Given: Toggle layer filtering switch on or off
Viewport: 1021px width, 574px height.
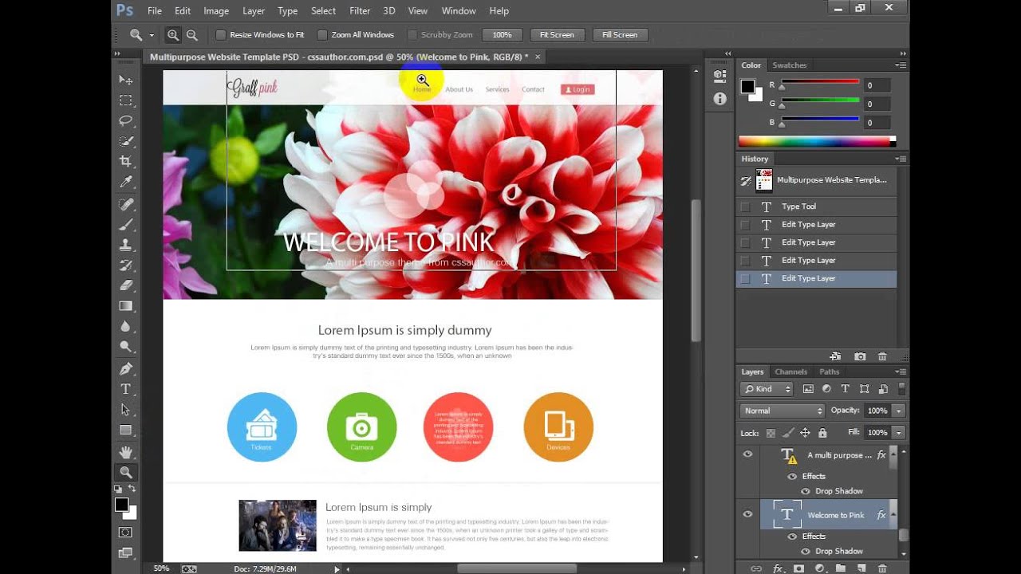Looking at the screenshot, I should 901,389.
